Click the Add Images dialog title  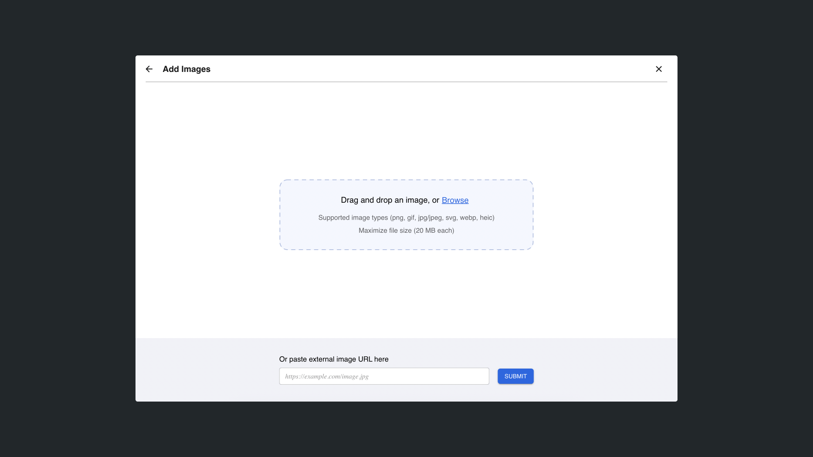pyautogui.click(x=186, y=69)
